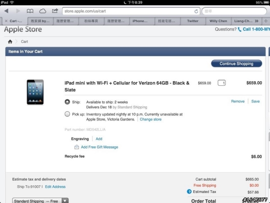
Task: Click the phone icon beside Call
Action: coord(239,29)
